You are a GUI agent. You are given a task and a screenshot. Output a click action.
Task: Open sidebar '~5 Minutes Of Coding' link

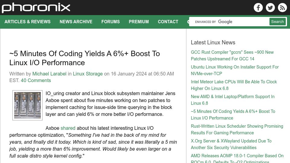(233, 115)
